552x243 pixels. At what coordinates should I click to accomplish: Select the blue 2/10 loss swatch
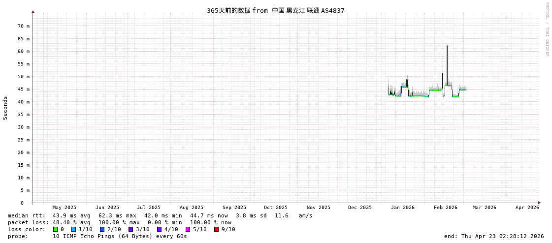click(x=102, y=229)
